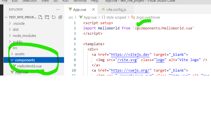Screen dimensions: 211x116
Task: Follow the /vite.svg source link
Action: click(127, 60)
